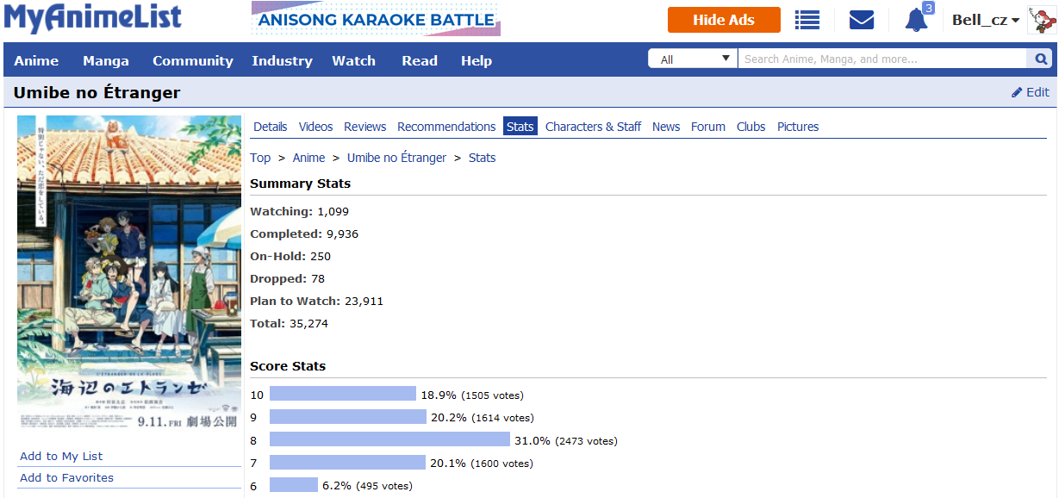Image resolution: width=1059 pixels, height=498 pixels.
Task: Open the Anime navigation menu
Action: (36, 60)
